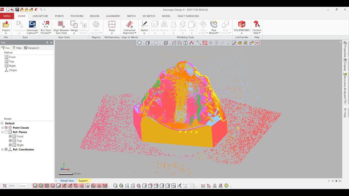Select the line selection mode icon
The image size is (349, 196).
coord(199,43)
